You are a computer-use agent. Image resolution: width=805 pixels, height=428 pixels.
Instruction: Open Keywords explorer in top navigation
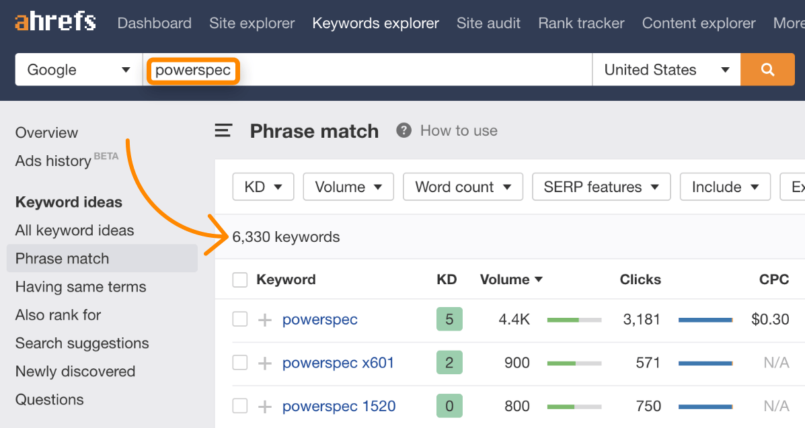pyautogui.click(x=376, y=23)
